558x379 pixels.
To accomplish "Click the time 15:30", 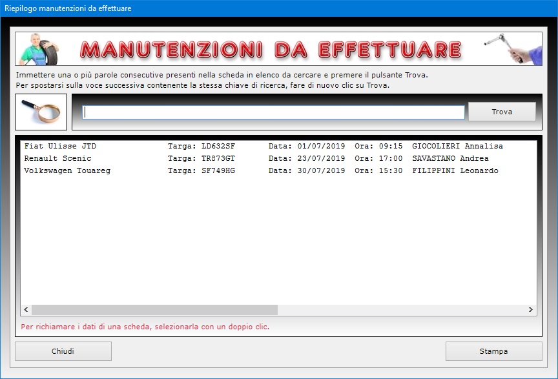I will pyautogui.click(x=391, y=171).
